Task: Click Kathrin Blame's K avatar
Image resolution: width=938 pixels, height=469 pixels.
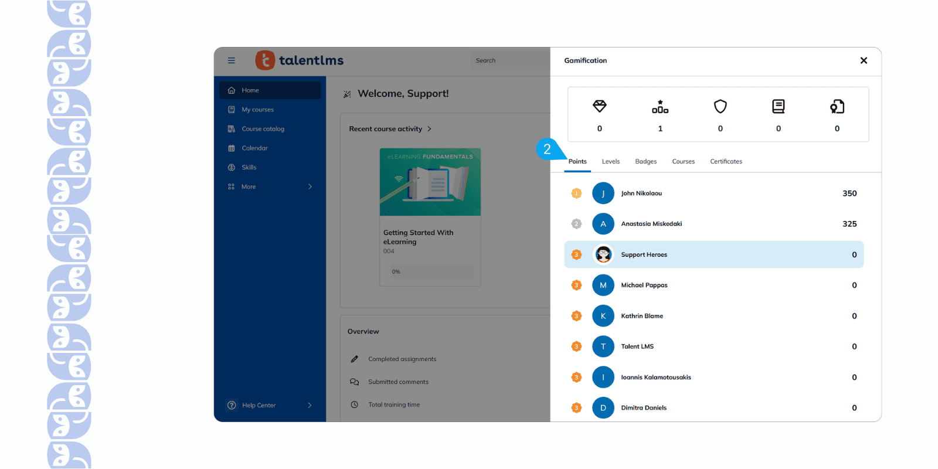Action: 603,316
